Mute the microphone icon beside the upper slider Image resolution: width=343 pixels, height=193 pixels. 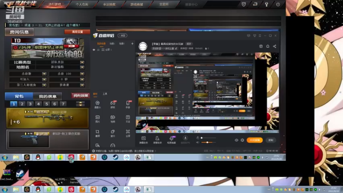(198, 138)
